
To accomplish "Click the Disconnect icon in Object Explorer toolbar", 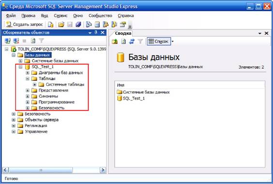I will pyautogui.click(x=16, y=41).
